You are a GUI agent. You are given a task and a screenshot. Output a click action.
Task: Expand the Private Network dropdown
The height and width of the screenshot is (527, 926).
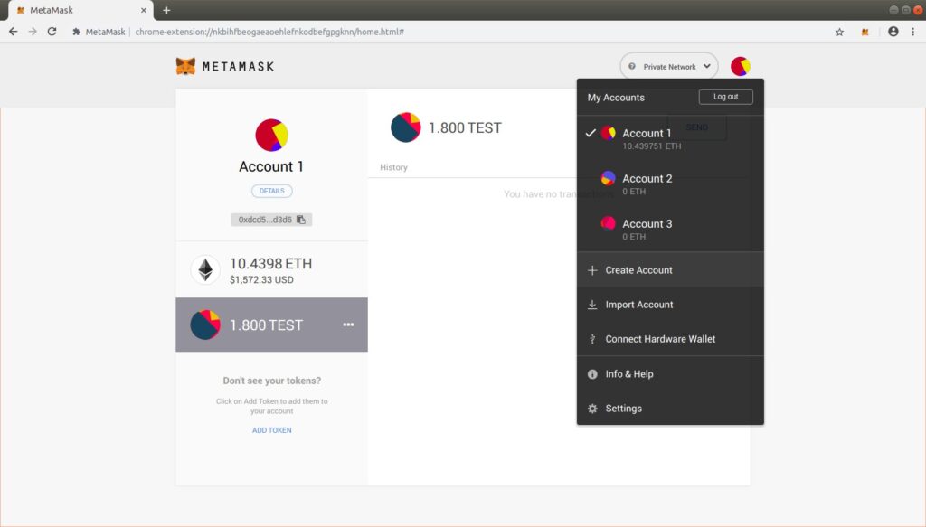point(669,66)
